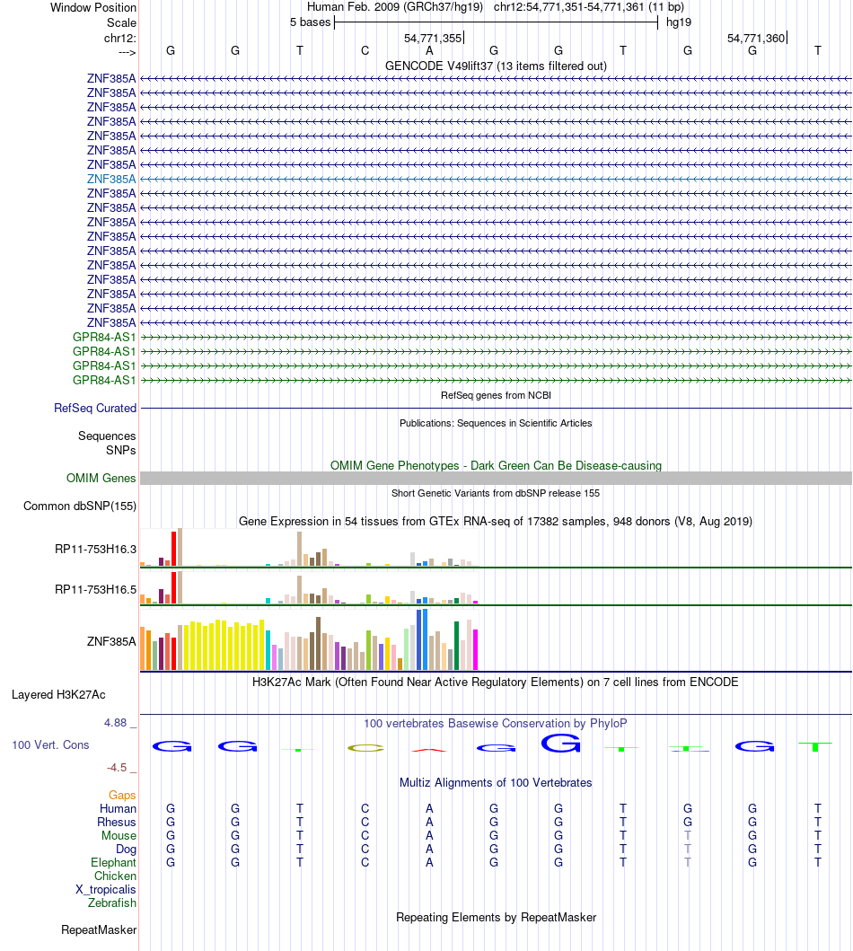Select the Human alignment row label
The width and height of the screenshot is (853, 951).
tap(119, 809)
